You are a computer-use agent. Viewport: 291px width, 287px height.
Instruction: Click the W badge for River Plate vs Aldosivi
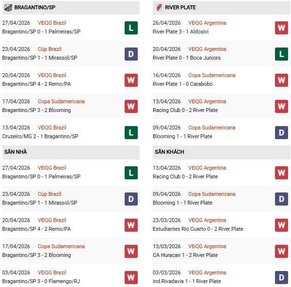pyautogui.click(x=281, y=28)
